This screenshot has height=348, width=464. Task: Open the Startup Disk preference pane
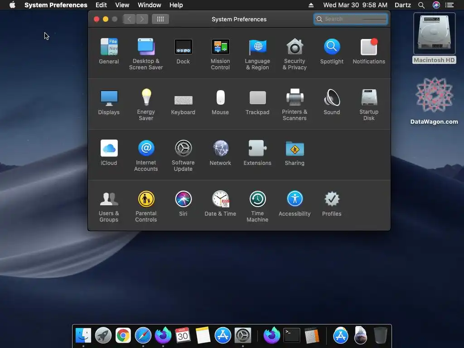tap(369, 105)
